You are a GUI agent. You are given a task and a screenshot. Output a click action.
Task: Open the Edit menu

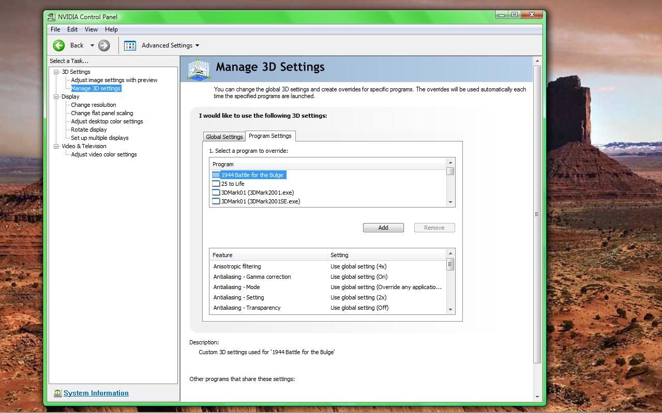click(x=72, y=29)
